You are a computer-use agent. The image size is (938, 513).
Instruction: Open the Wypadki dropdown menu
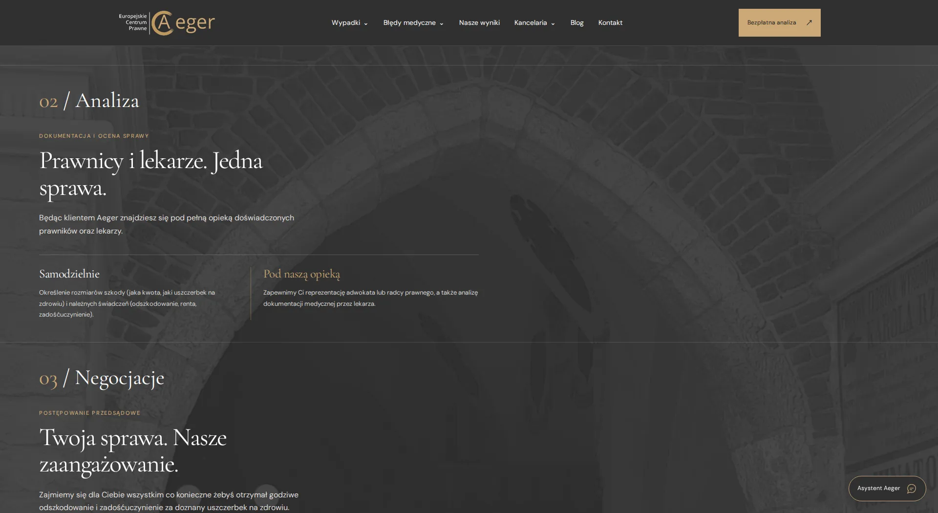(349, 23)
